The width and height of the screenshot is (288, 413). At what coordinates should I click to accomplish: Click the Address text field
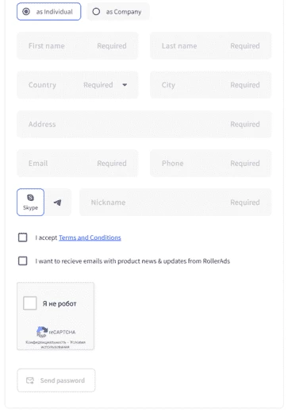pyautogui.click(x=144, y=124)
